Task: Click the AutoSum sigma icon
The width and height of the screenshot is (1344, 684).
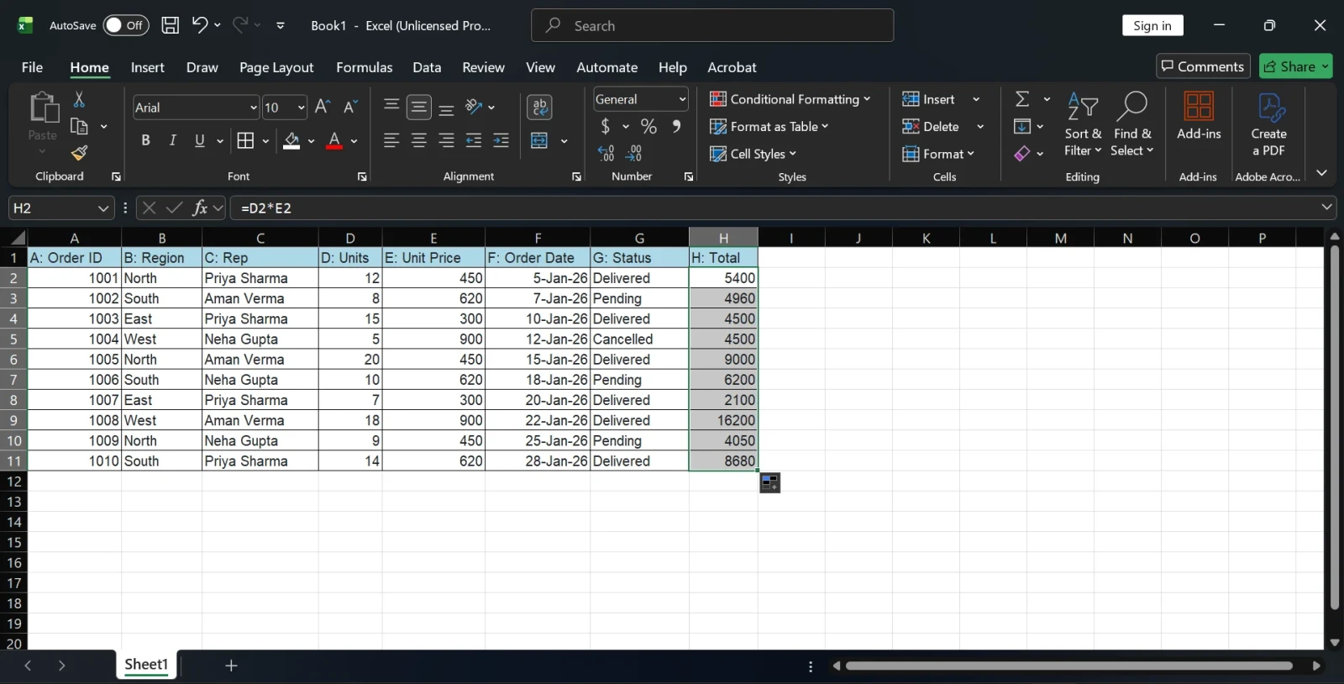Action: pyautogui.click(x=1022, y=99)
